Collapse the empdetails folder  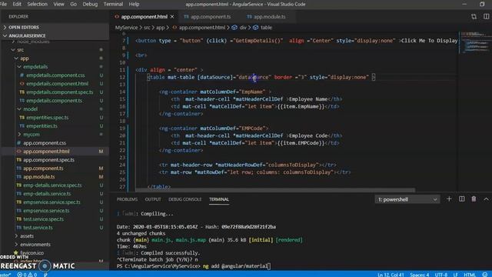[x=32, y=67]
